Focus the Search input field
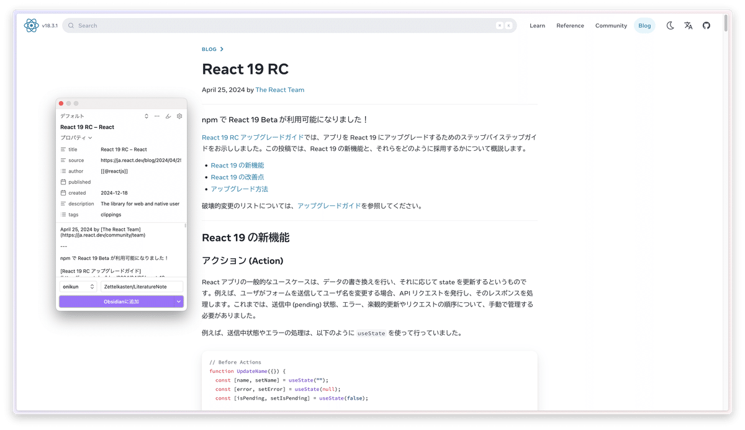This screenshot has height=430, width=745. 289,25
